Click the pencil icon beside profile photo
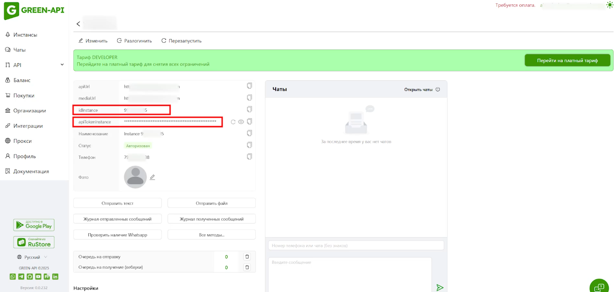Viewport: 615px width, 292px height. (152, 177)
